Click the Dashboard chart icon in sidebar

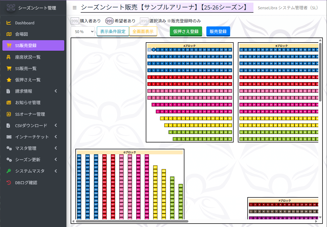tap(9, 23)
